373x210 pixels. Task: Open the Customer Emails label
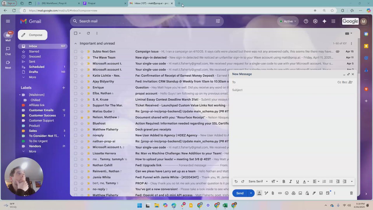(42, 110)
